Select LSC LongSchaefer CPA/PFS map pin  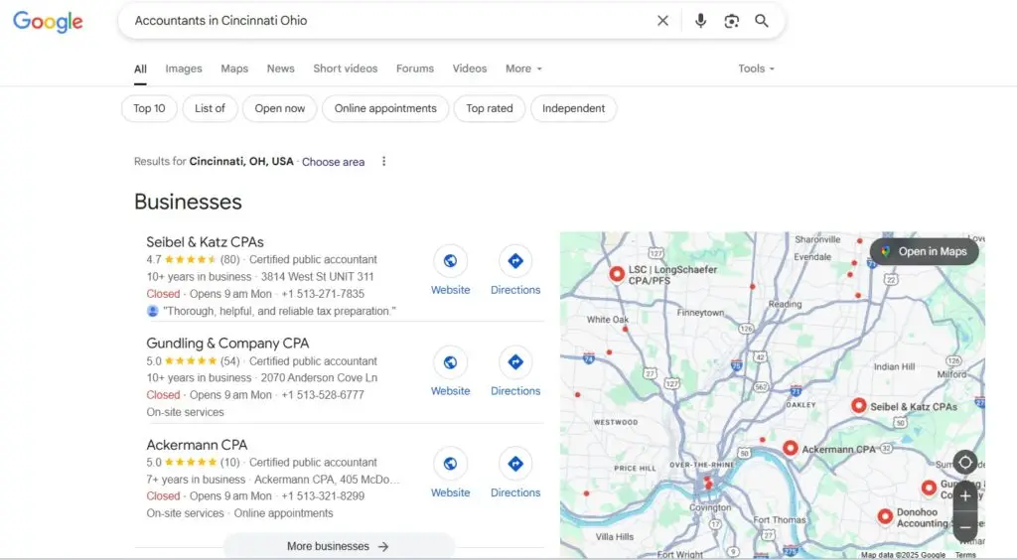[x=617, y=274]
